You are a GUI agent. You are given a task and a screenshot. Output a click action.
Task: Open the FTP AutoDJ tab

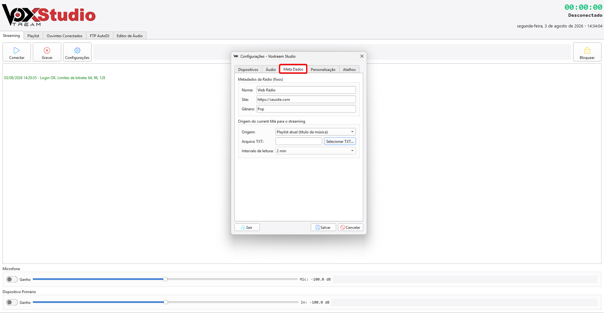pyautogui.click(x=99, y=36)
